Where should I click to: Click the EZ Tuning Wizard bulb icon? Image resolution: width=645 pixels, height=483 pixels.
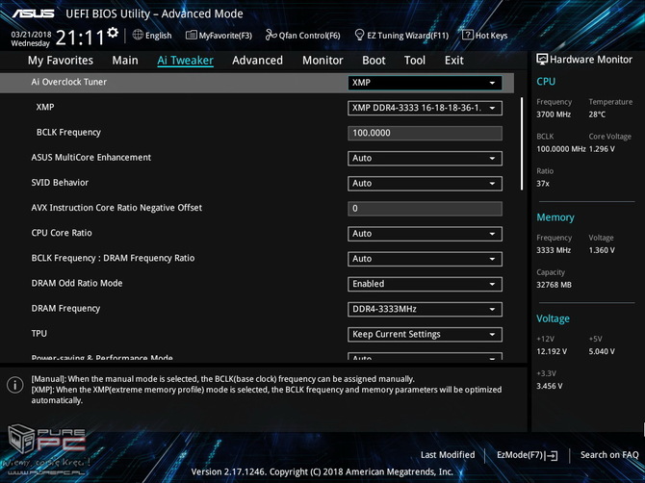pyautogui.click(x=359, y=35)
